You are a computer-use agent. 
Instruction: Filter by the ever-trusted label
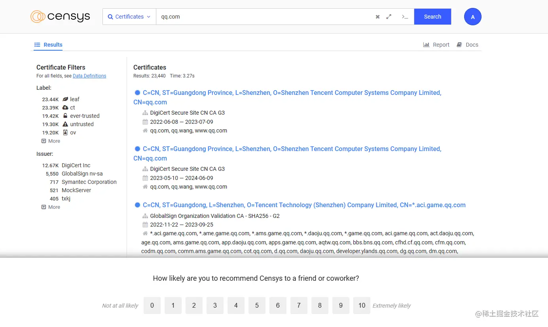(x=85, y=116)
